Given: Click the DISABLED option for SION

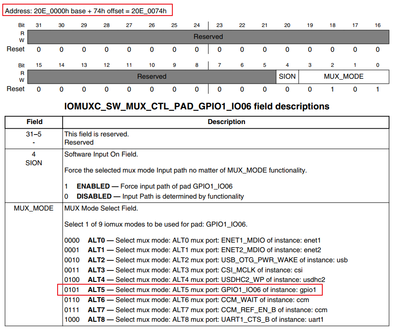Looking at the screenshot, I should click(154, 196).
